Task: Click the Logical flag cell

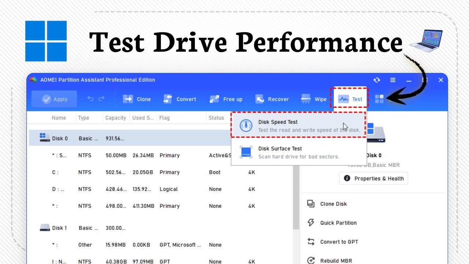Action: tap(169, 189)
